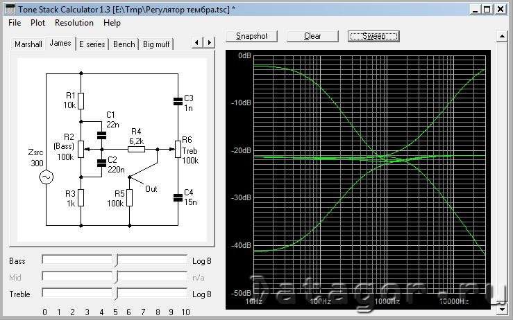Click the R2 Bass potentiometer symbol
The height and width of the screenshot is (320, 513).
coord(81,149)
